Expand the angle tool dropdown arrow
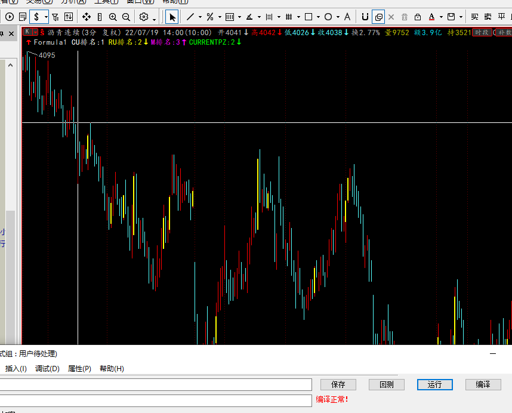 pyautogui.click(x=259, y=17)
